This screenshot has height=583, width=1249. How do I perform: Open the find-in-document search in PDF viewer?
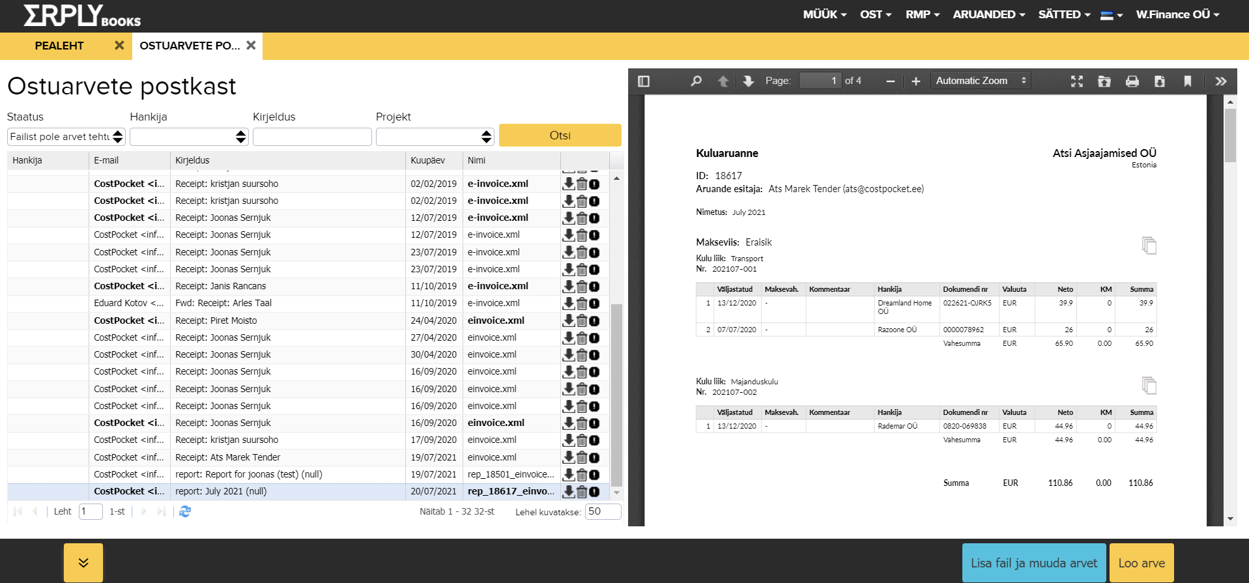click(x=696, y=81)
